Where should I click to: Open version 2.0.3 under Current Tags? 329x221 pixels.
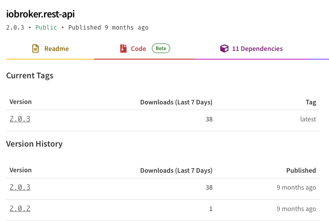click(x=20, y=119)
